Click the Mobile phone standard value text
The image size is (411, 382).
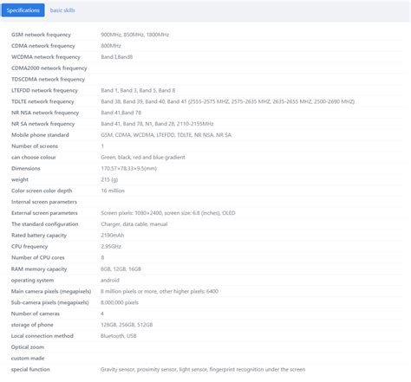click(x=166, y=135)
